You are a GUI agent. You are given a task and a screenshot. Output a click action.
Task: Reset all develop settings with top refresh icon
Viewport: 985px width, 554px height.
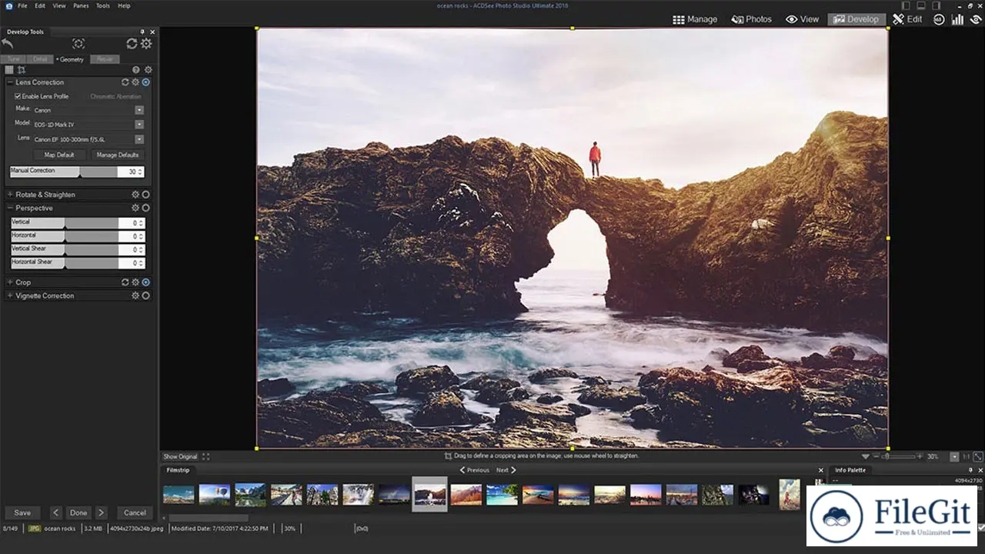132,44
